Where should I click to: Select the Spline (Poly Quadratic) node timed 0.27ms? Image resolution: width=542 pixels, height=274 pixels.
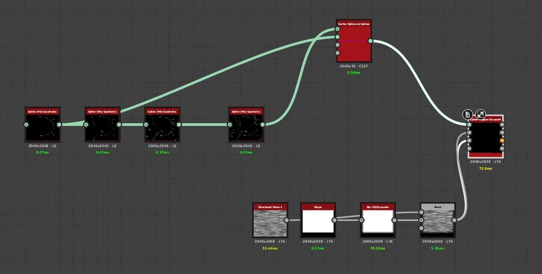coord(43,125)
